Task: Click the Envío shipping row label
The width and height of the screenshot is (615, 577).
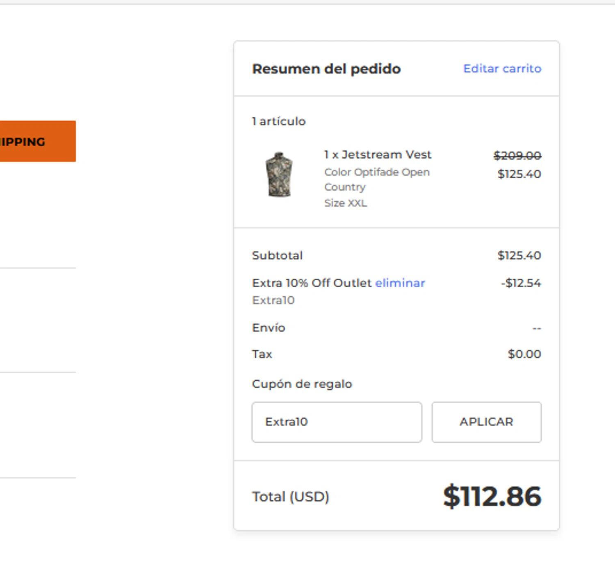Action: coord(269,328)
